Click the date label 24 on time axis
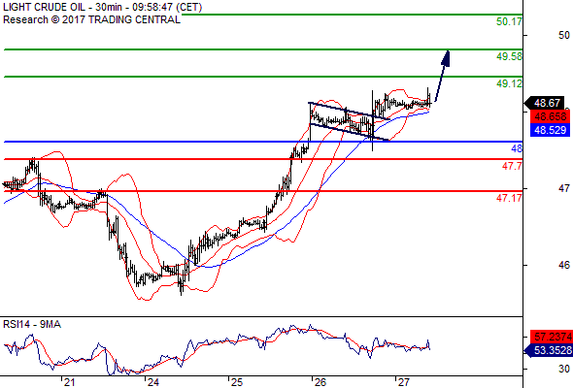This screenshot has height=388, width=573. (153, 382)
